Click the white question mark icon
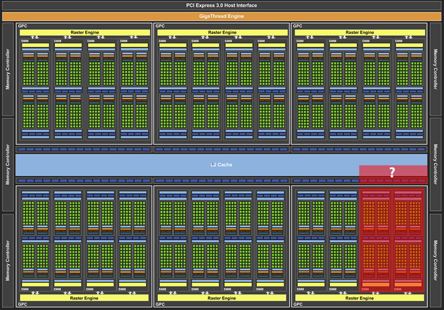Image resolution: width=444 pixels, height=310 pixels. pos(392,173)
